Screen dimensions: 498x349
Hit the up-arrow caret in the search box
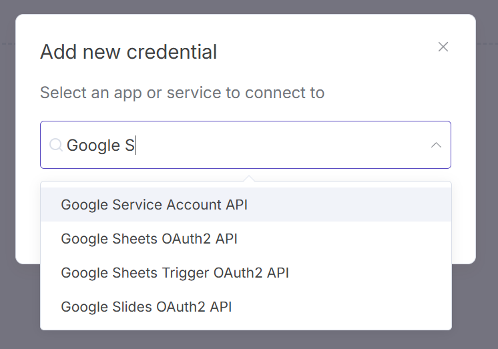436,145
